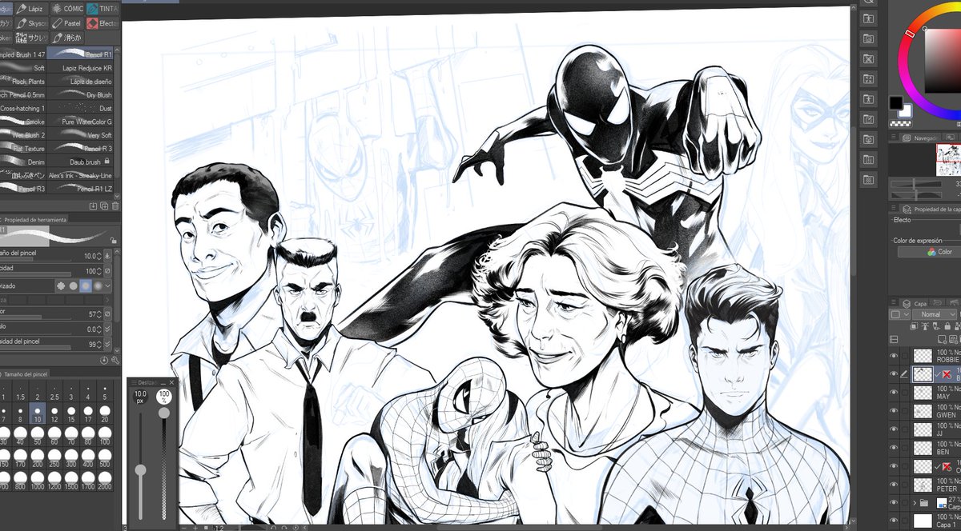Screen dimensions: 961x531
Task: Pick the Pencil R1 LZ brush
Action: click(81, 189)
